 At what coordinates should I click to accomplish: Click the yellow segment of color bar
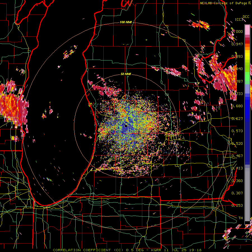point(247,55)
